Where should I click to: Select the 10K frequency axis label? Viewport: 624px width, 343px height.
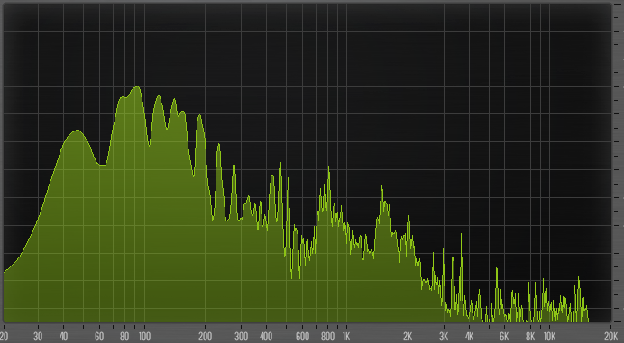549,337
